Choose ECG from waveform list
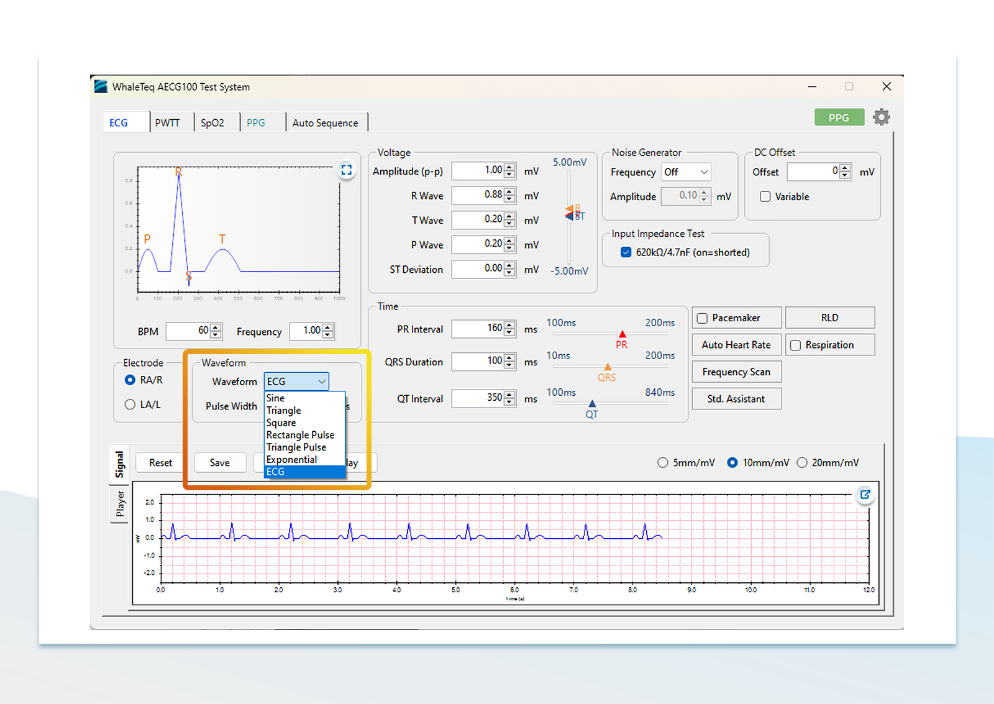This screenshot has height=704, width=994. 304,472
